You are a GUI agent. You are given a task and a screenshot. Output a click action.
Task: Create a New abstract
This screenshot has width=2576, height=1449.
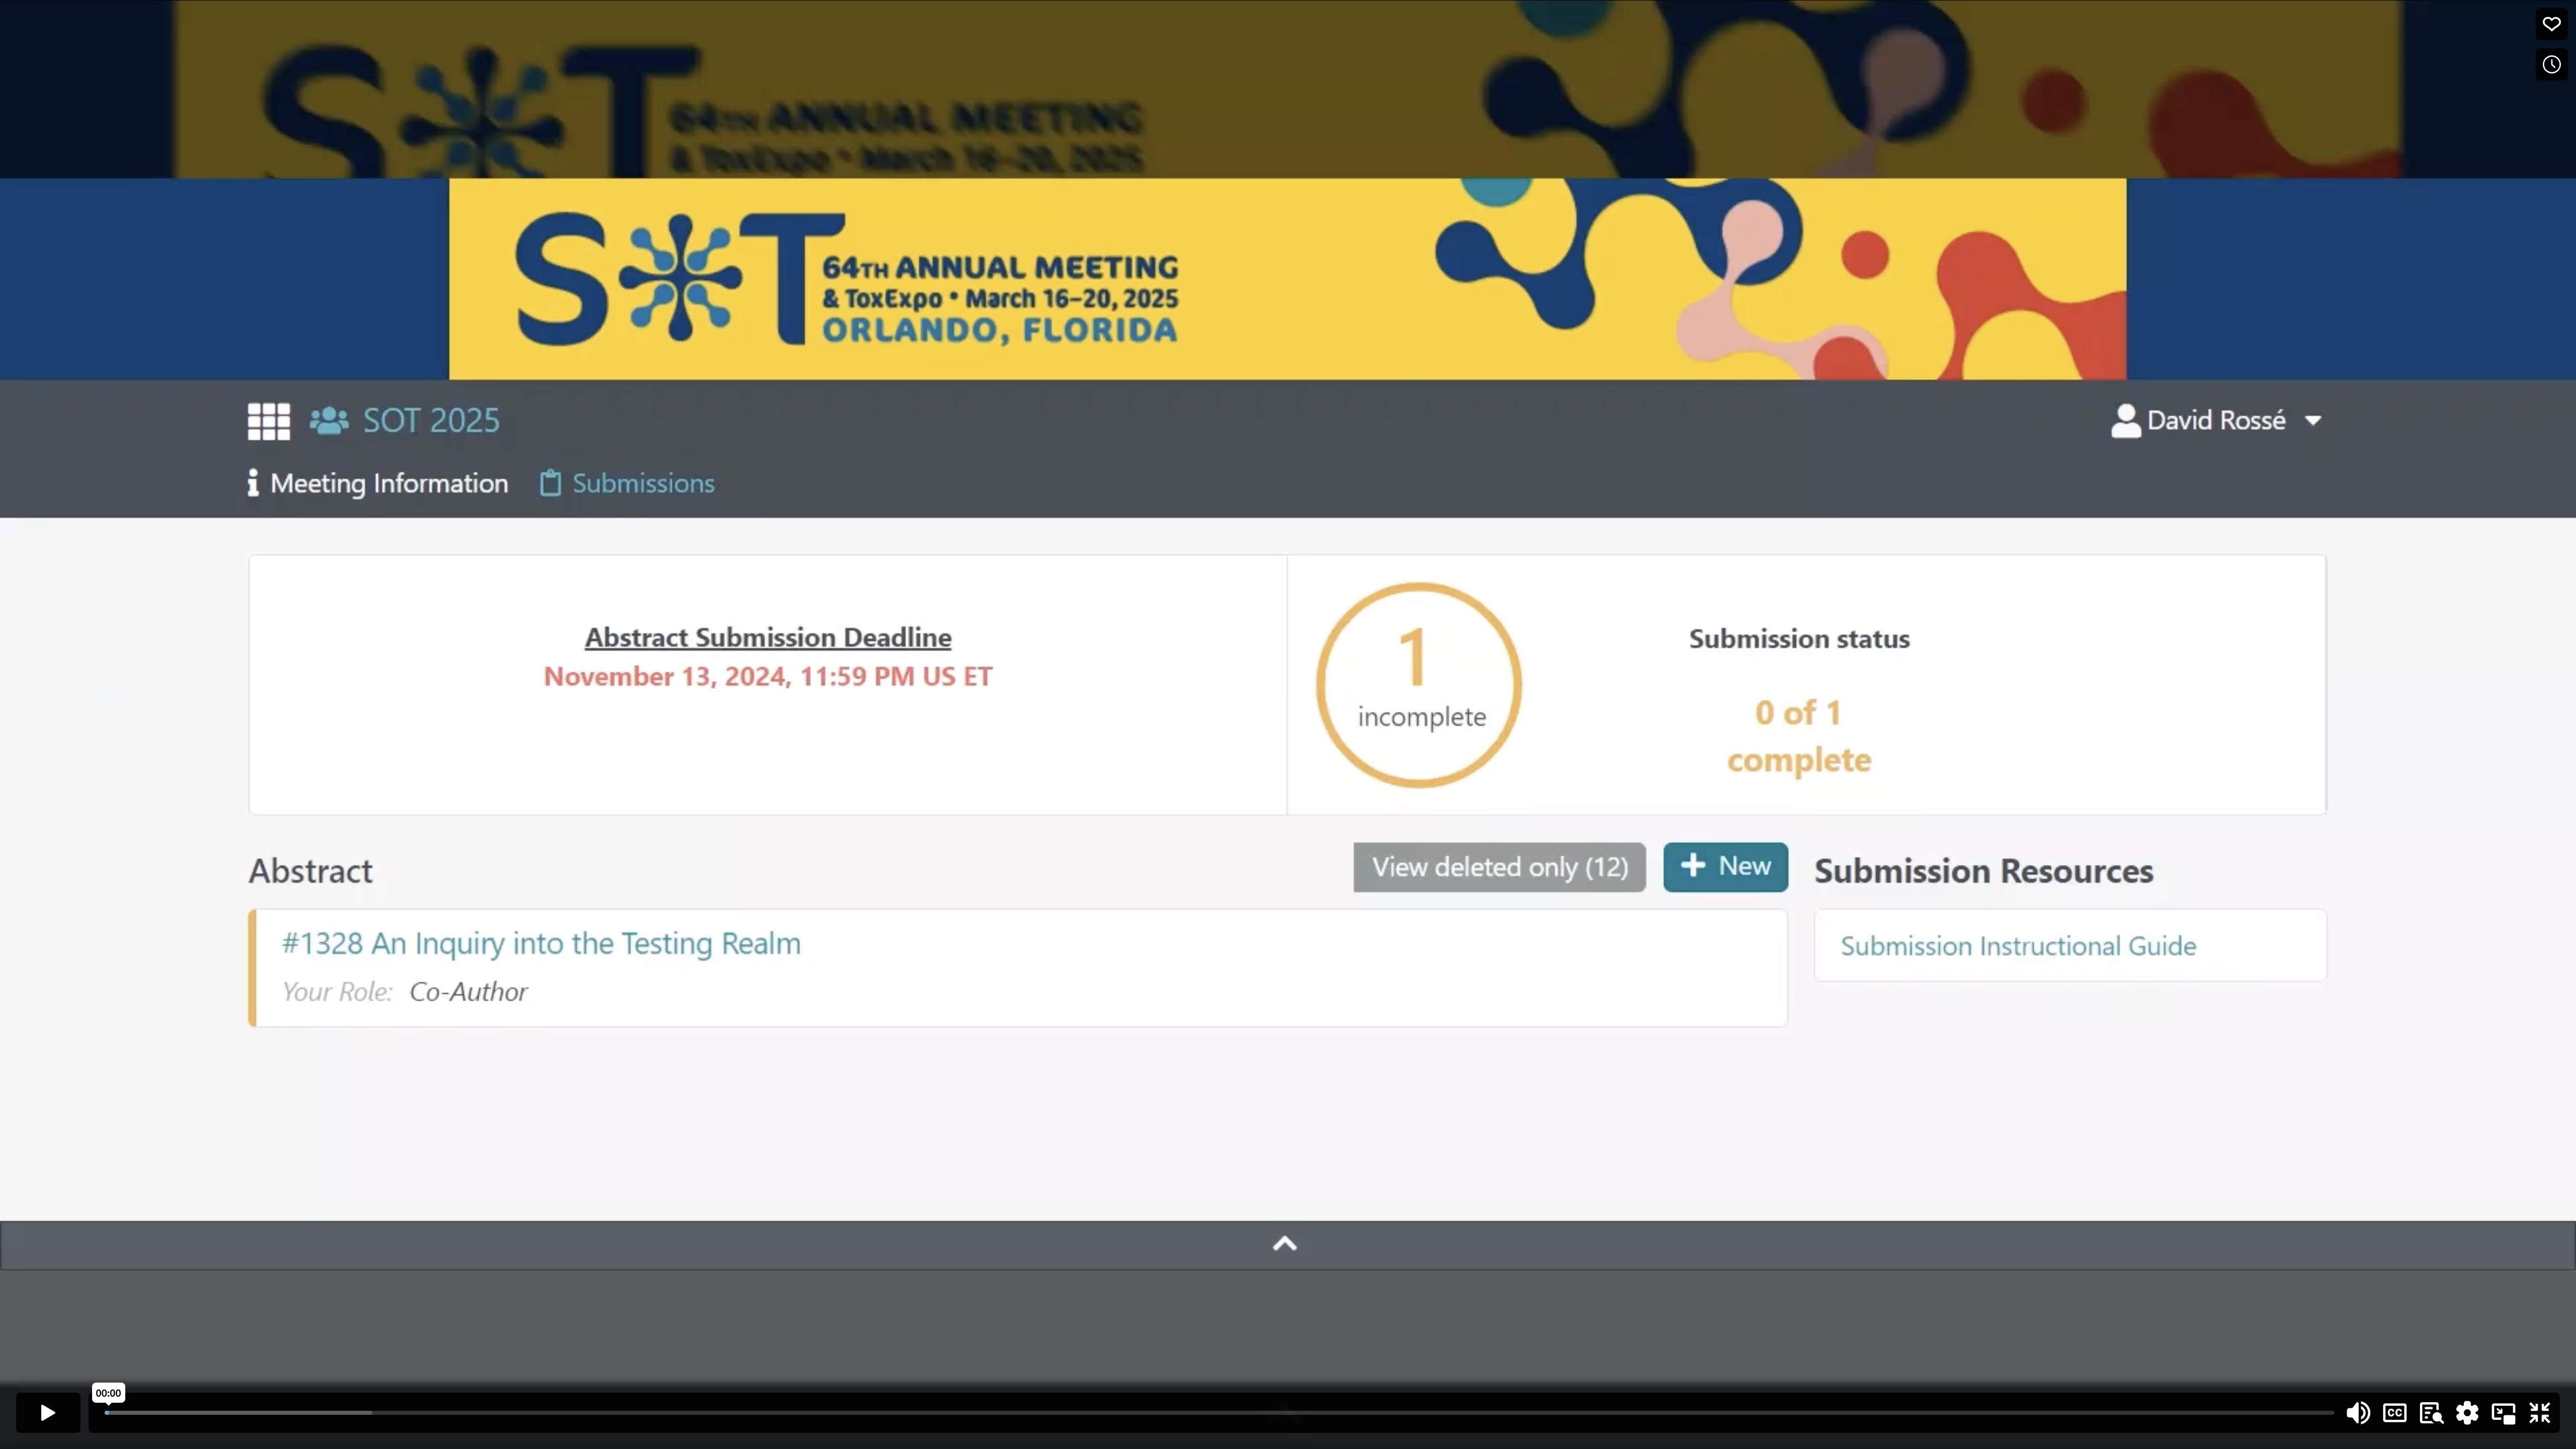[1725, 867]
